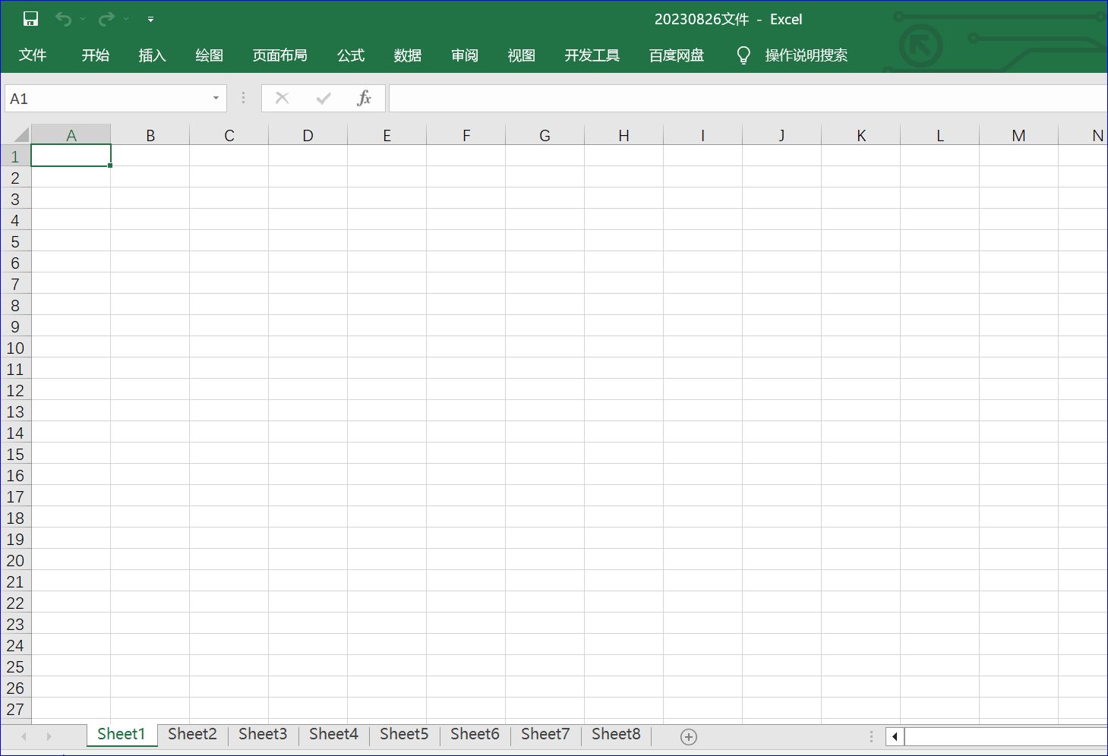Open the 文件 menu
1108x756 pixels.
tap(33, 55)
